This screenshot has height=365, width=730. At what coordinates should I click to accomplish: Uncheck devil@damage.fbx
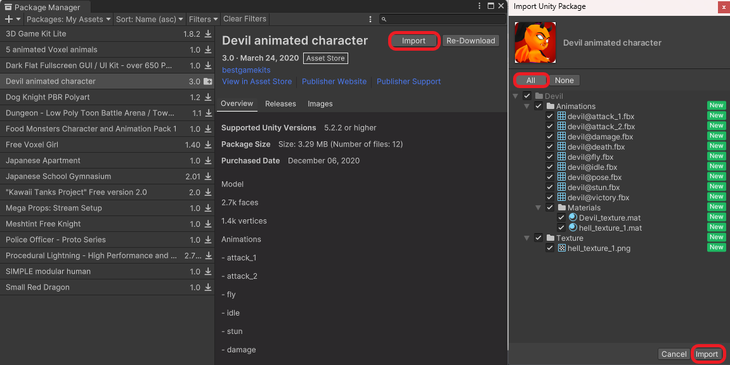[x=550, y=137]
